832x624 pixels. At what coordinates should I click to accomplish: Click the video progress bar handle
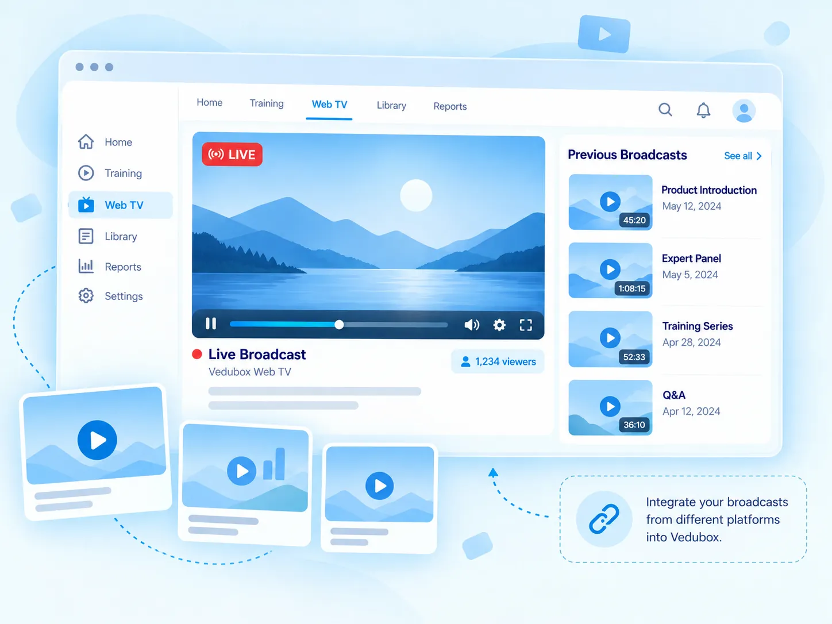click(339, 325)
